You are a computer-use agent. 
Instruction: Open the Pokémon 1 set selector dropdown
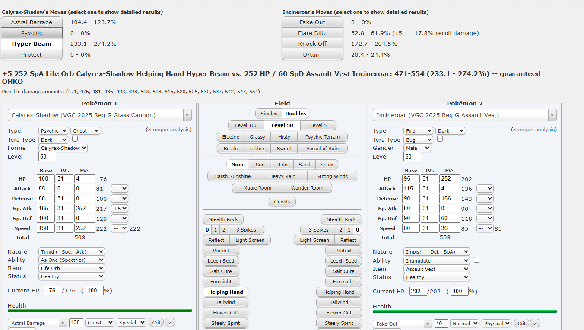point(100,115)
